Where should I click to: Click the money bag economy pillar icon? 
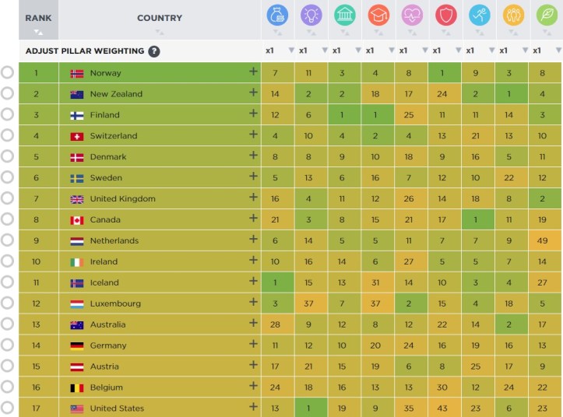[x=278, y=16]
